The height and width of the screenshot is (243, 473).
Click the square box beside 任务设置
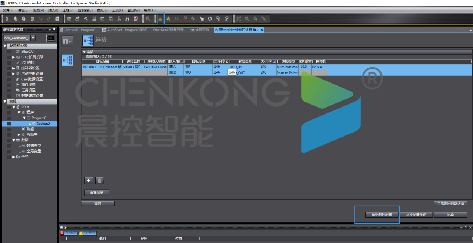point(9,90)
